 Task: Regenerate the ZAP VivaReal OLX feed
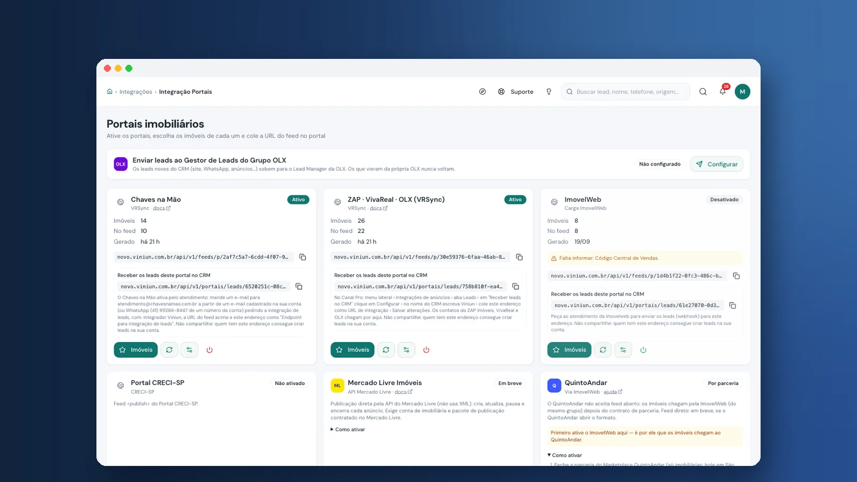pos(386,350)
